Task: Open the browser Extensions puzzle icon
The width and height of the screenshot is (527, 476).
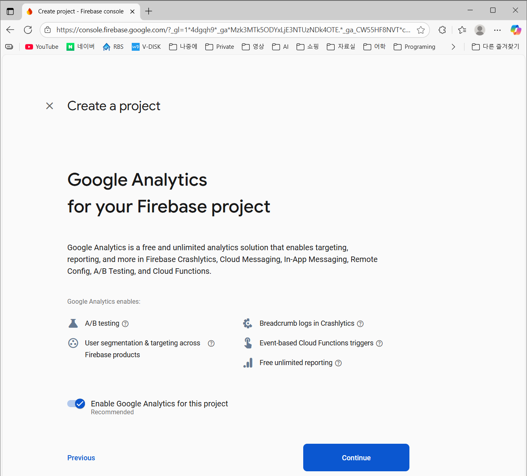Action: [442, 30]
